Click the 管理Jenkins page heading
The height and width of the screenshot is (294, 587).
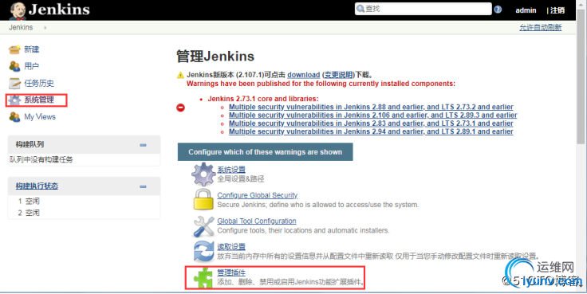(215, 57)
